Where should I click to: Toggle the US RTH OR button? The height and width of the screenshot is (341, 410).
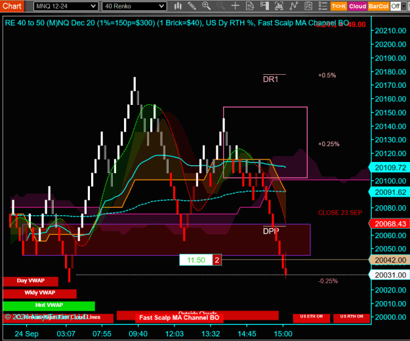[x=352, y=318]
